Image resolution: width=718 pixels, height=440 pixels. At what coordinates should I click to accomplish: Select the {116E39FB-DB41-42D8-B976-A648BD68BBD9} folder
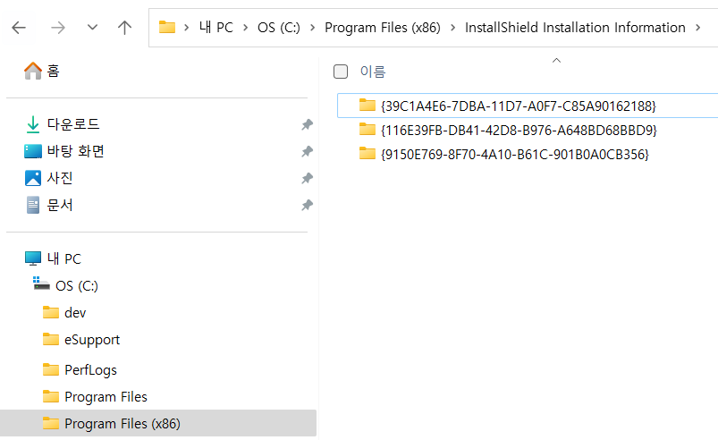click(508, 131)
